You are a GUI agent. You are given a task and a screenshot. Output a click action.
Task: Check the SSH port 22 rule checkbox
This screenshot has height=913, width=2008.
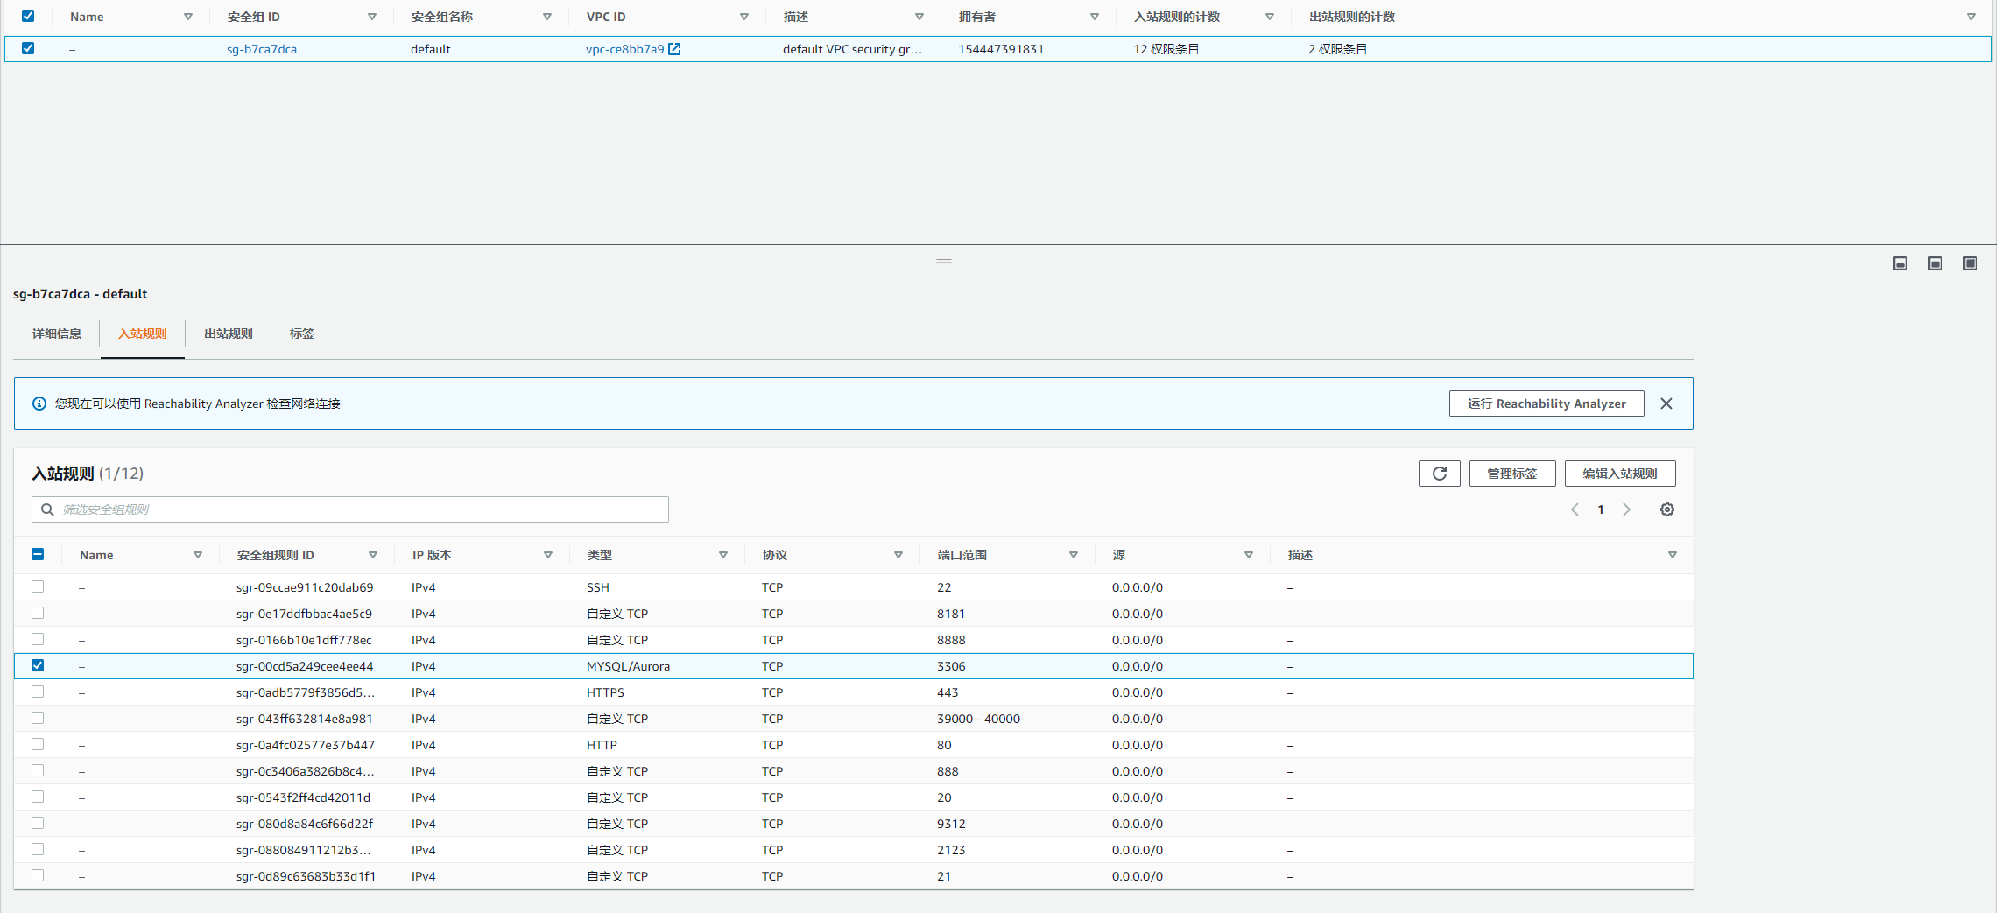pyautogui.click(x=38, y=586)
